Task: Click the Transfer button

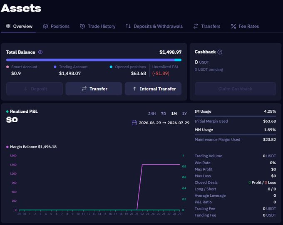Action: (x=94, y=89)
